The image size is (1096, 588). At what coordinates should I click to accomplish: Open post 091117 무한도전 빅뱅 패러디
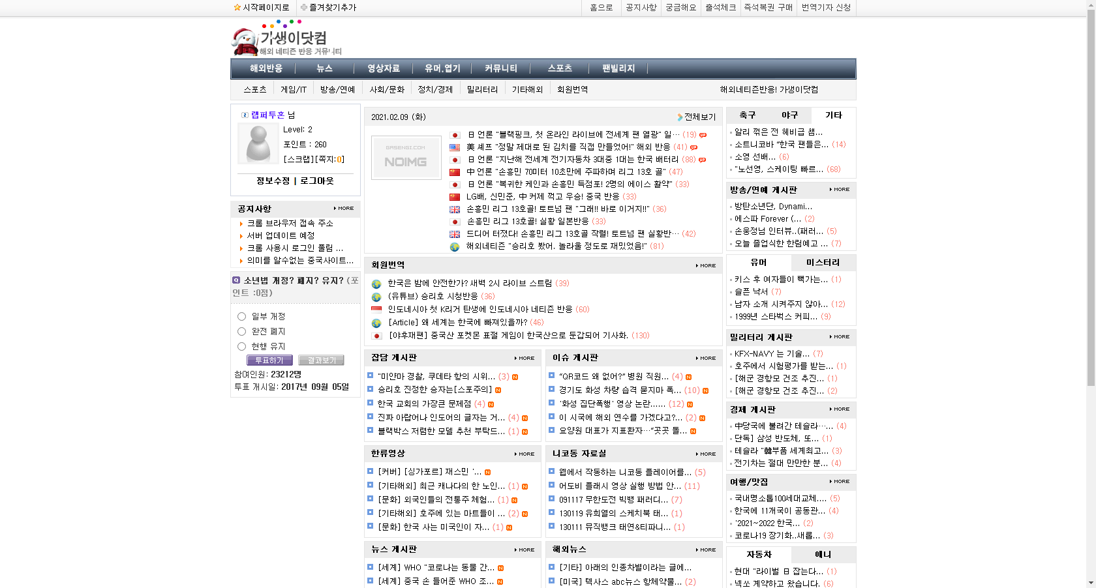click(613, 500)
